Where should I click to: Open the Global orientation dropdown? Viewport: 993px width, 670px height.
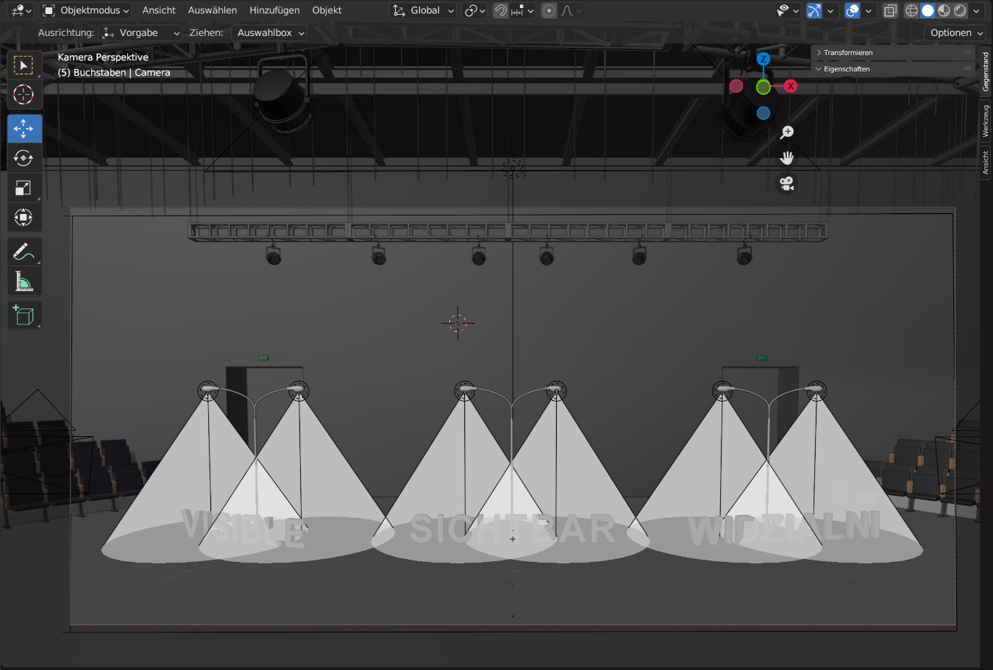(424, 11)
